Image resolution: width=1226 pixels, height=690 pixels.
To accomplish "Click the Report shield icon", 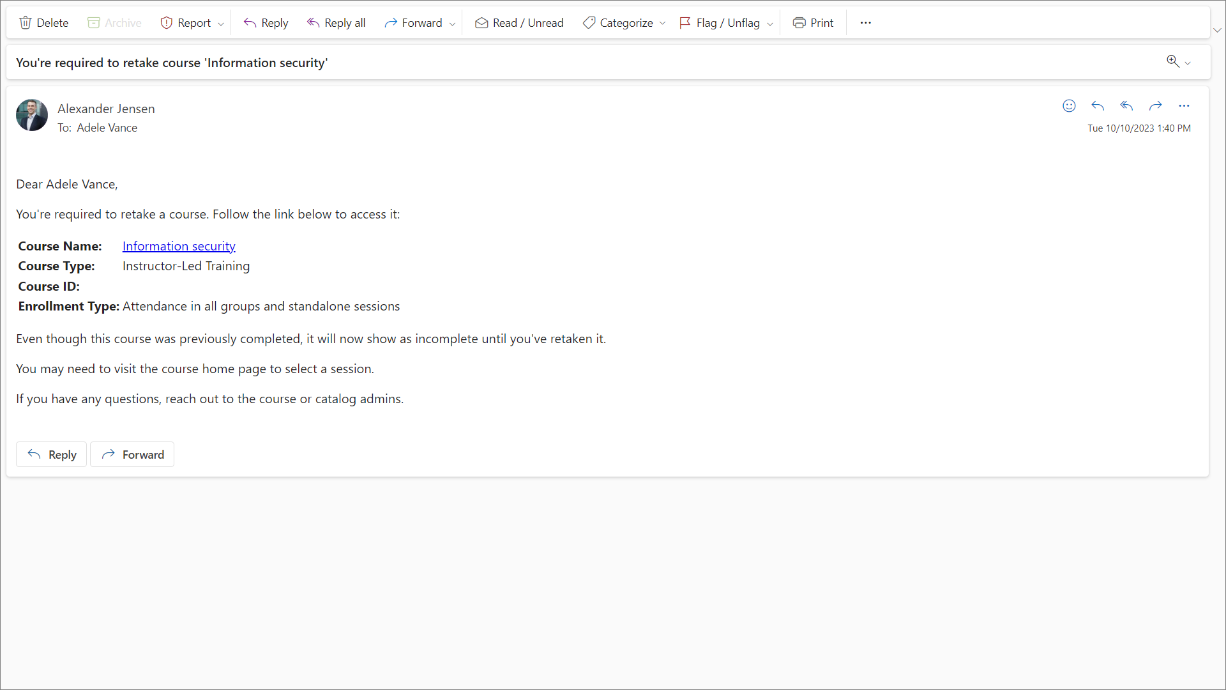I will (167, 23).
